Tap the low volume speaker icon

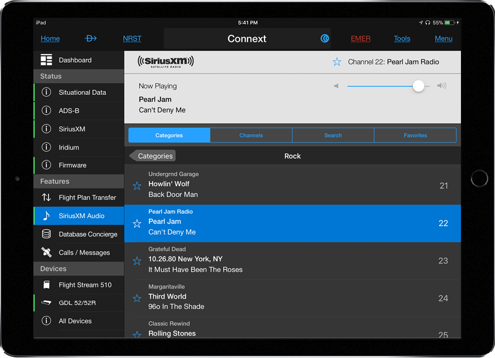(x=336, y=86)
